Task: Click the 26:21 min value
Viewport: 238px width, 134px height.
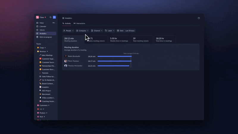Action: point(92,66)
